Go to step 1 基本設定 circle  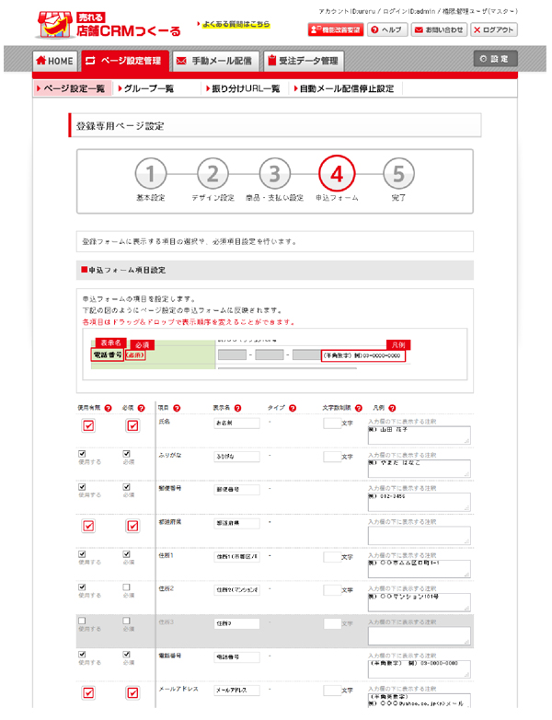[152, 172]
